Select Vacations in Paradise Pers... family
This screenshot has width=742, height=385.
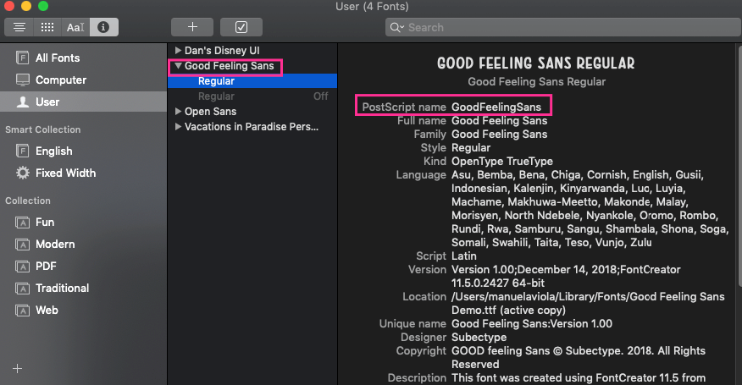(x=252, y=126)
